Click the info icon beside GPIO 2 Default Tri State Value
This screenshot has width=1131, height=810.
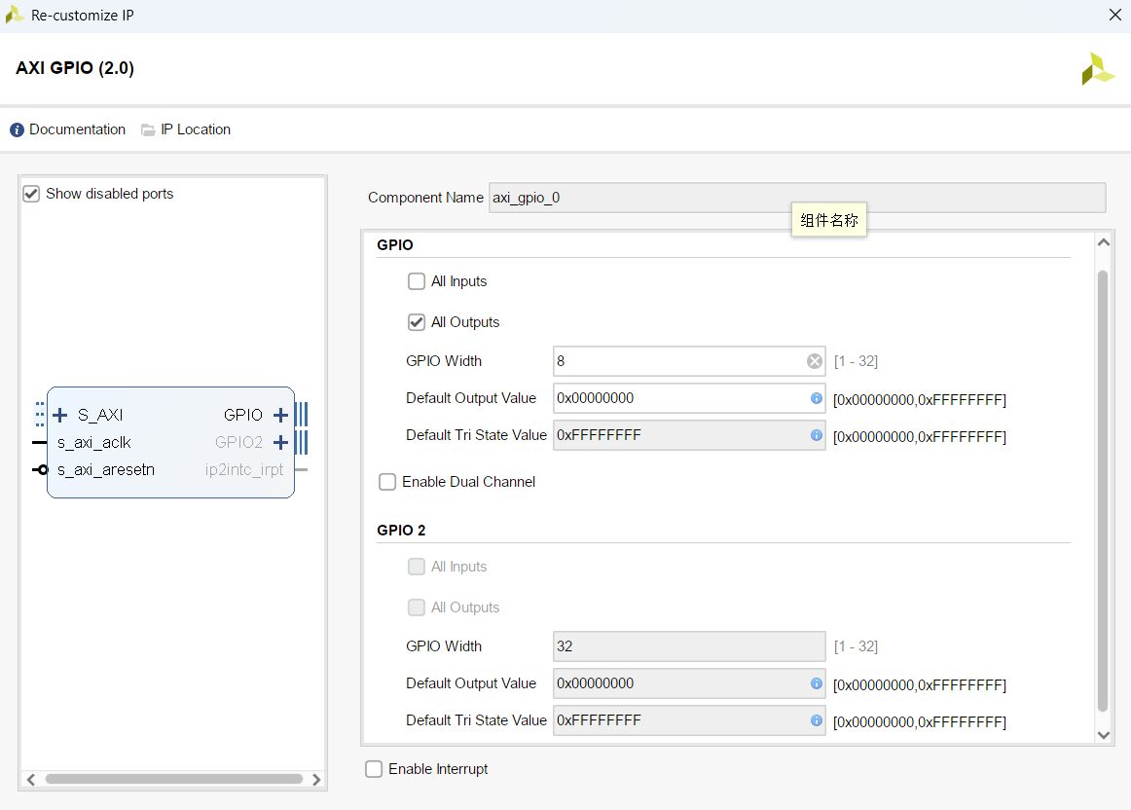pos(816,720)
